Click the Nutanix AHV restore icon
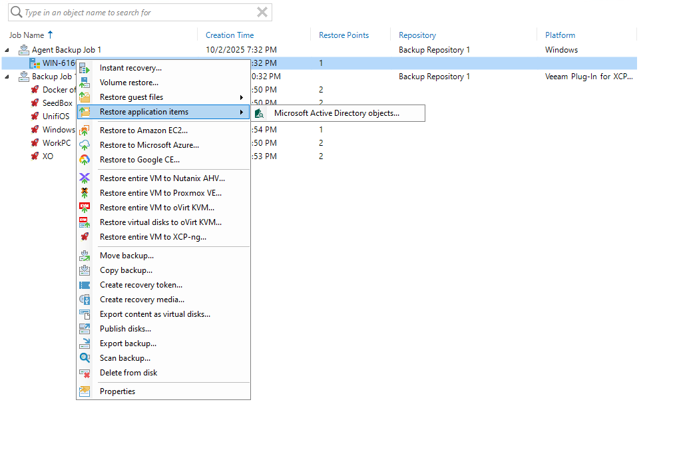The height and width of the screenshot is (456, 677). pos(85,178)
